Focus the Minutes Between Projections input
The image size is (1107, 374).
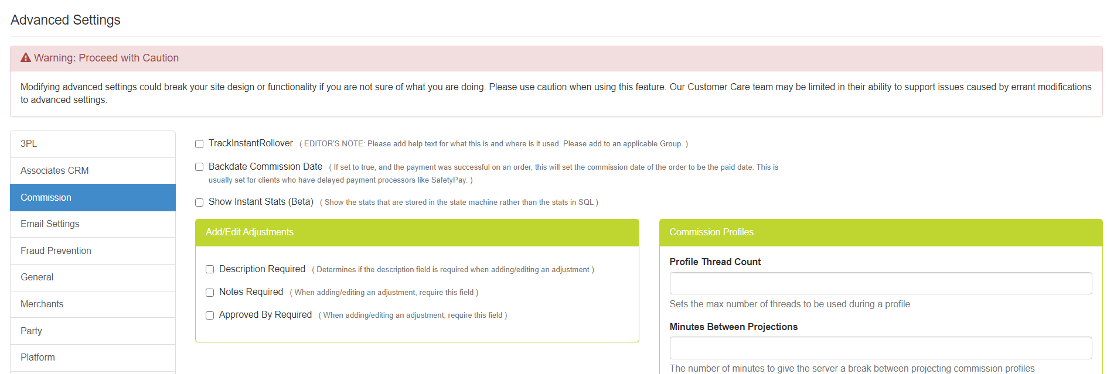[x=880, y=348]
